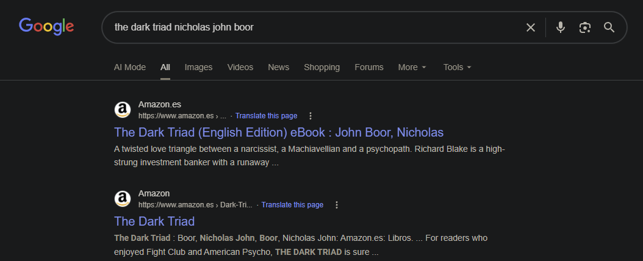Image resolution: width=643 pixels, height=261 pixels.
Task: Click snippet 'A twisted love triangle between a narcissist'
Action: (x=309, y=156)
